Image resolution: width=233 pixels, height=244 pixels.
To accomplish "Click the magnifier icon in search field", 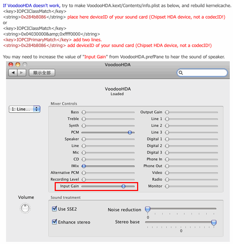I will pos(181,73).
